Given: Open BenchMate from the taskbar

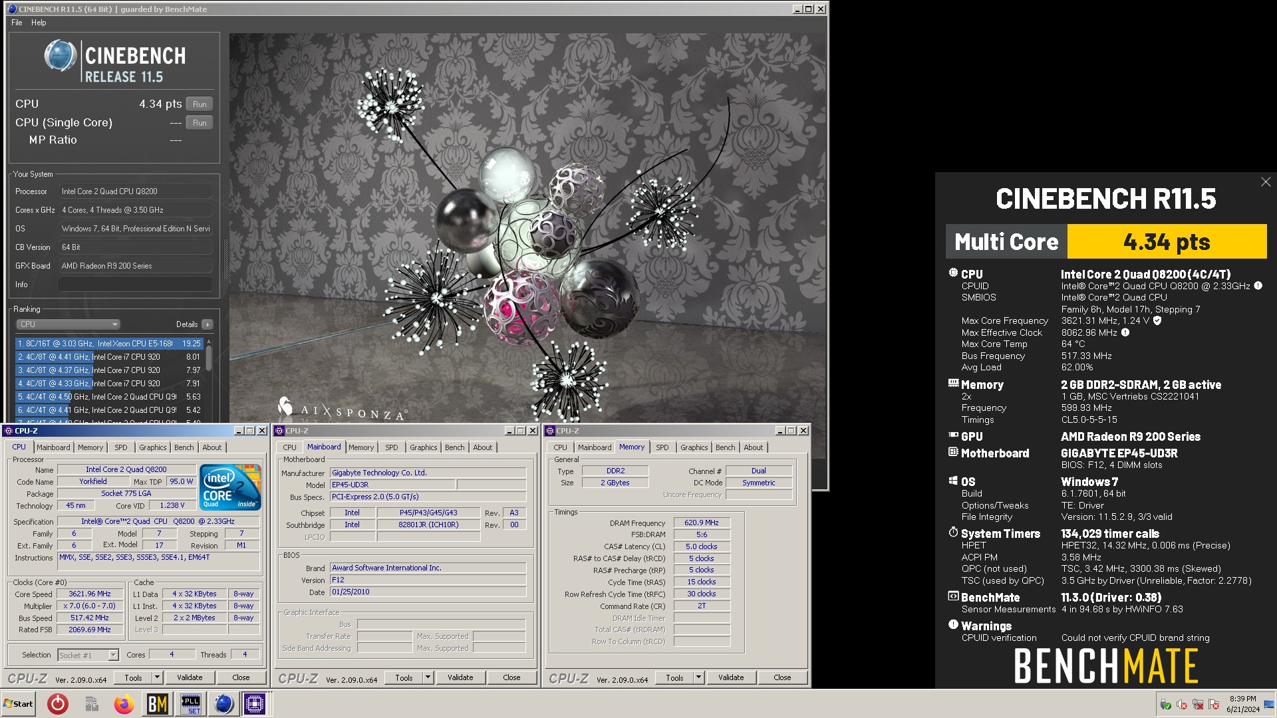Looking at the screenshot, I should point(157,704).
